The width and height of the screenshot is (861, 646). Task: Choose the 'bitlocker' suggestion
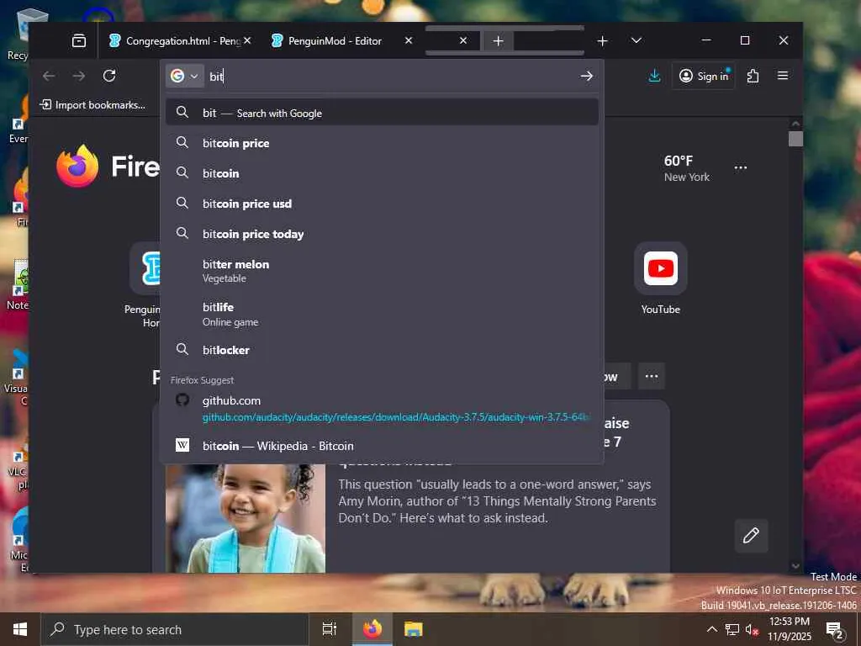(x=383, y=350)
